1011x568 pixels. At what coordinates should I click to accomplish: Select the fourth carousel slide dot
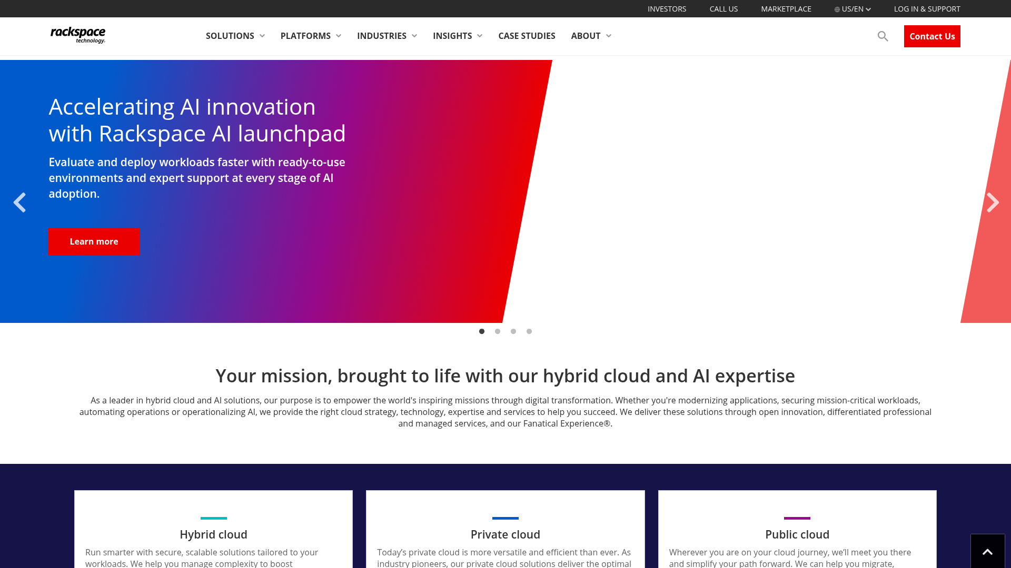pos(529,331)
